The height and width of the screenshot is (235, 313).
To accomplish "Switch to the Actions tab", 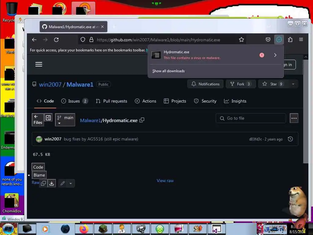I will point(145,101).
